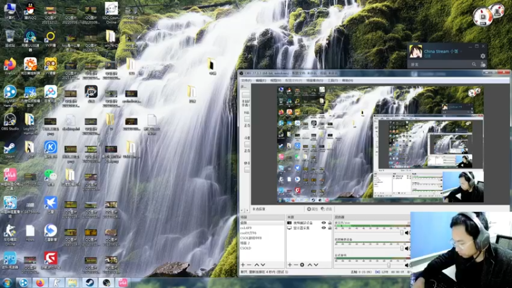Click the 滤镜 filters button below preview
Image resolution: width=512 pixels, height=288 pixels.
326,209
